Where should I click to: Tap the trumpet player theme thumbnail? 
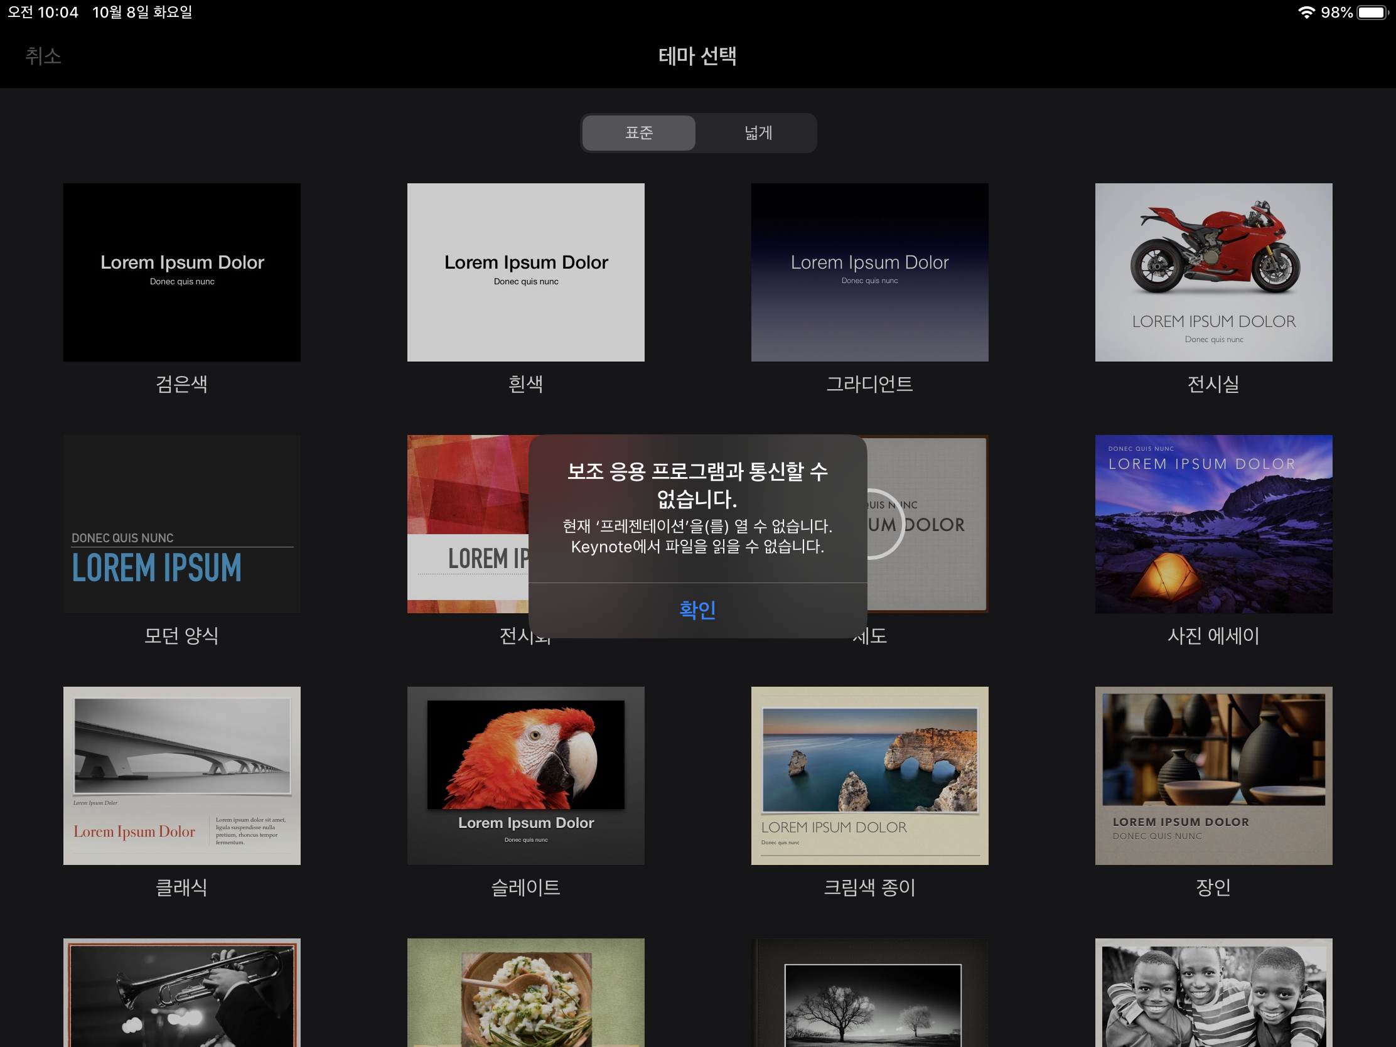click(182, 994)
